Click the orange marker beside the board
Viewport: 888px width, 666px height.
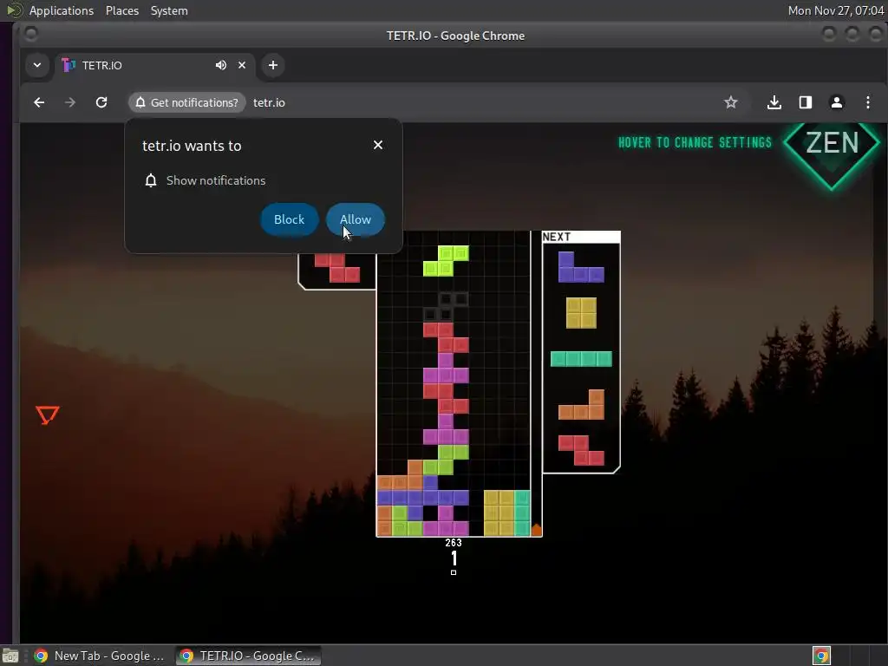[x=536, y=530]
